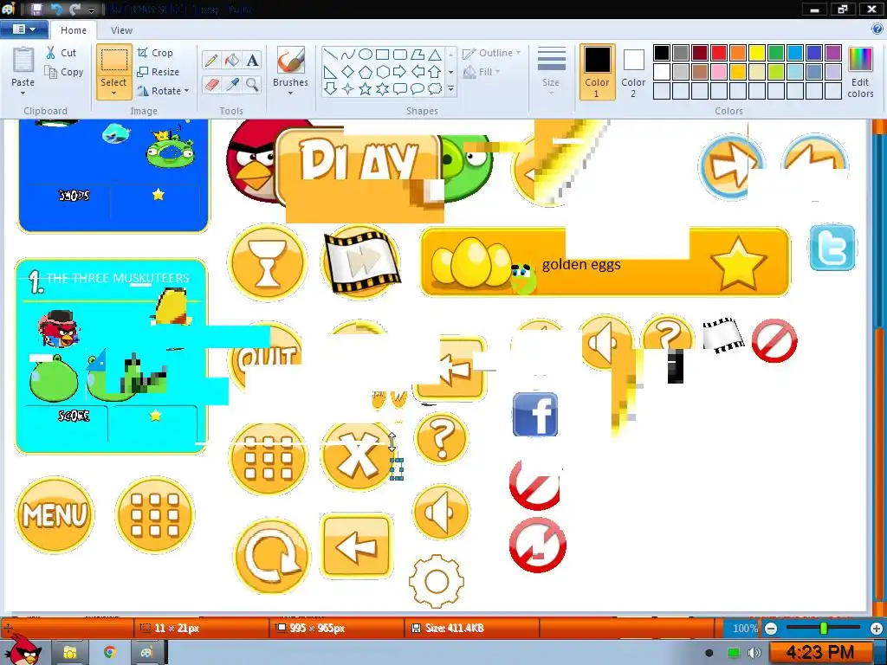Click the Copy button

(x=64, y=72)
